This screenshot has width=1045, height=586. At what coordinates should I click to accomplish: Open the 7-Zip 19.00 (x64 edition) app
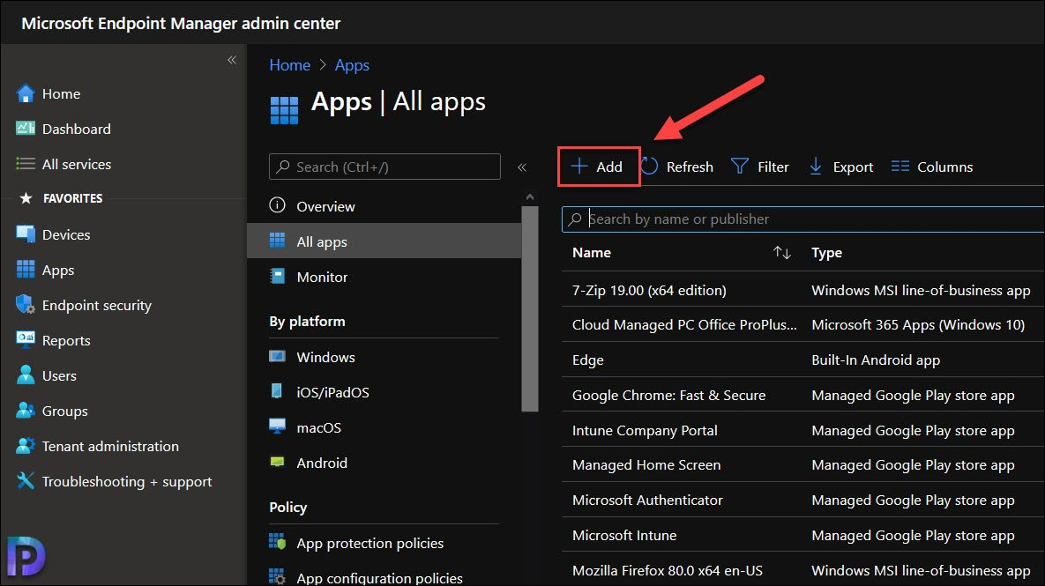pyautogui.click(x=649, y=290)
